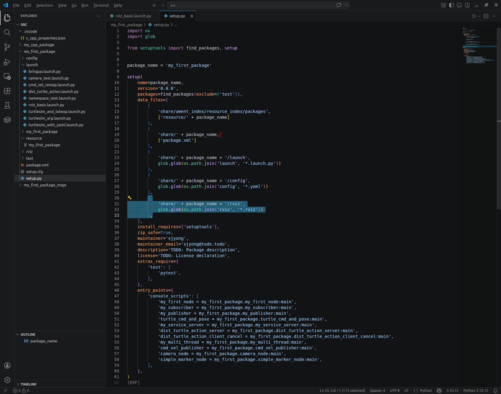Image resolution: width=501 pixels, height=394 pixels.
Task: Open the Search view icon
Action: coord(7,32)
